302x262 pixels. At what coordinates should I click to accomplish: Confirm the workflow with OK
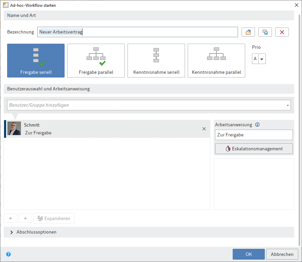tap(249, 254)
